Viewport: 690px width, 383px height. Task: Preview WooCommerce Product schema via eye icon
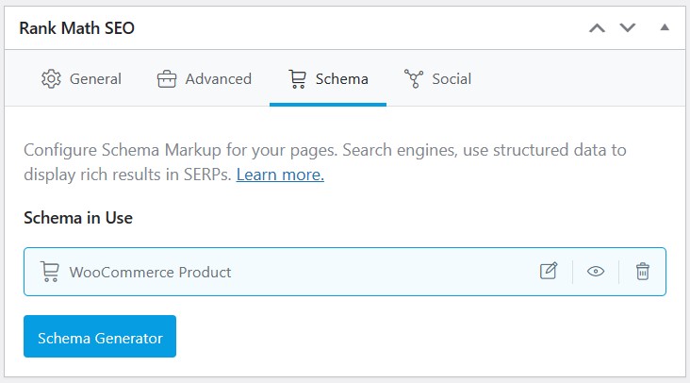pos(596,271)
